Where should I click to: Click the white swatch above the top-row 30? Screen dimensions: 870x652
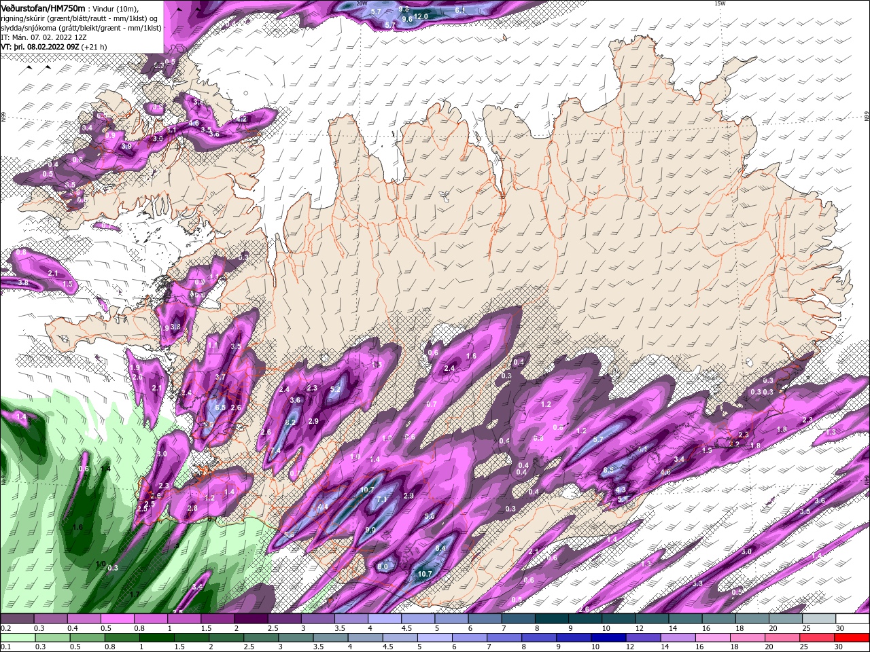pos(853,619)
